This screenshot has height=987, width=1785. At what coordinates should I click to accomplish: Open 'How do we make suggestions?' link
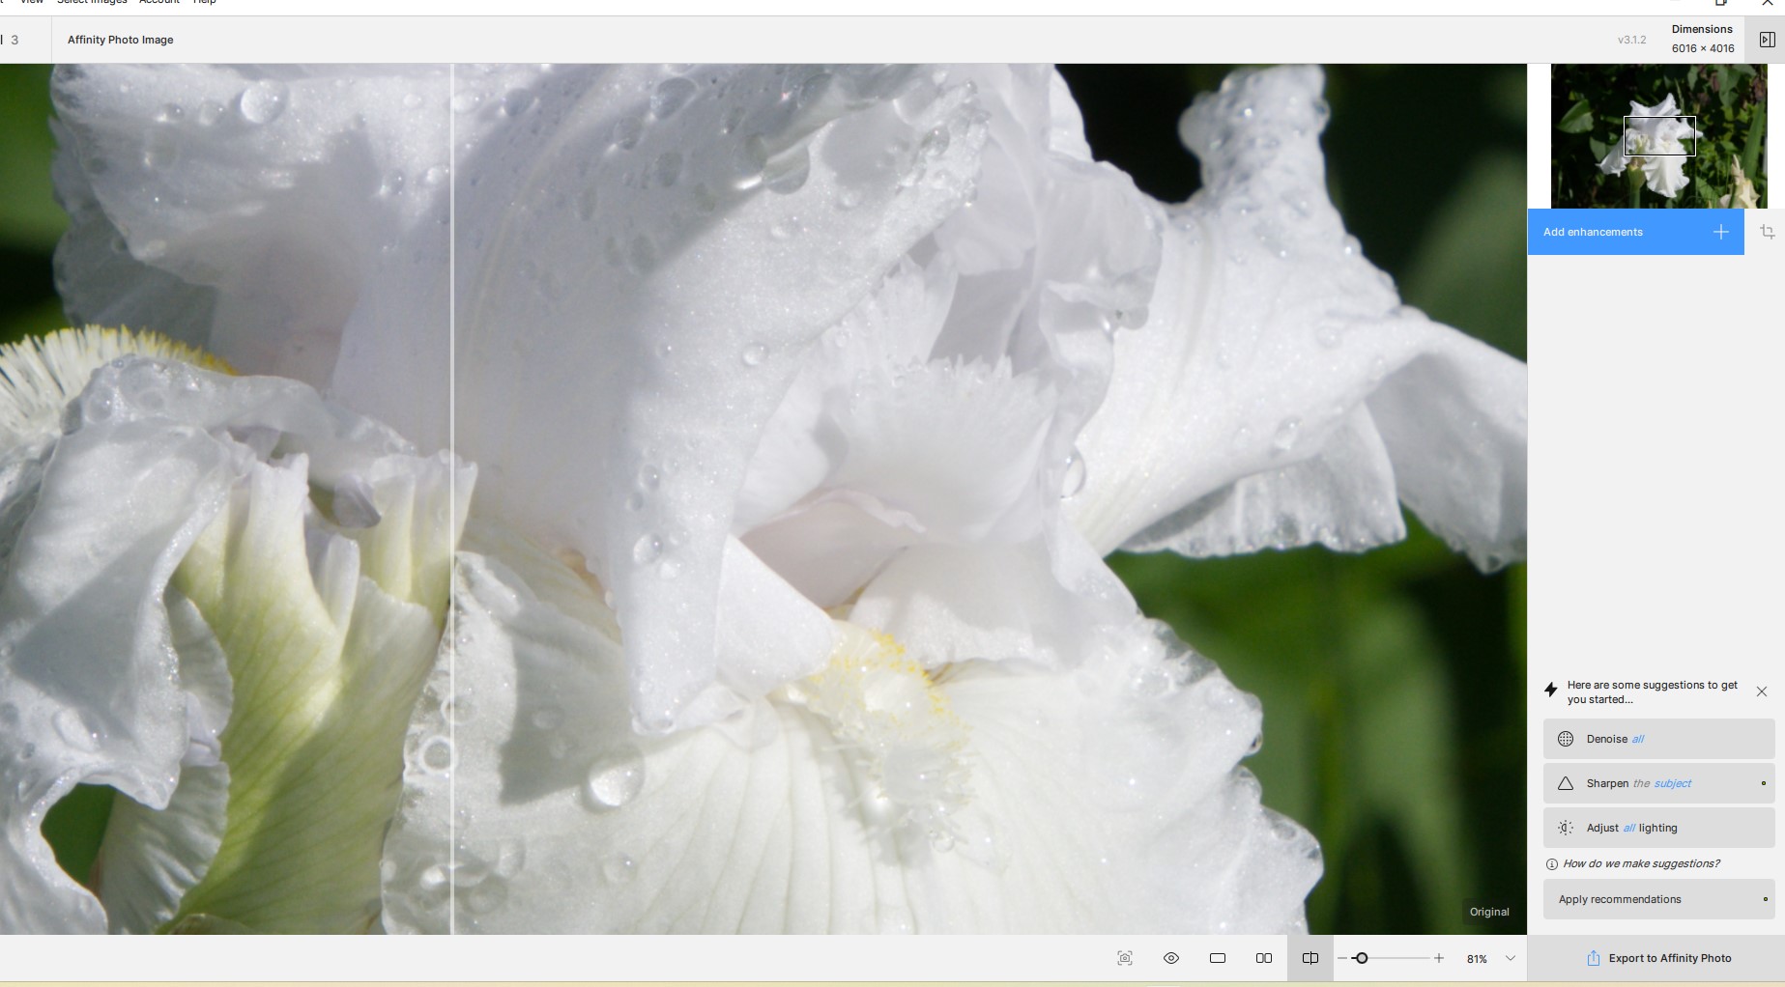coord(1640,863)
